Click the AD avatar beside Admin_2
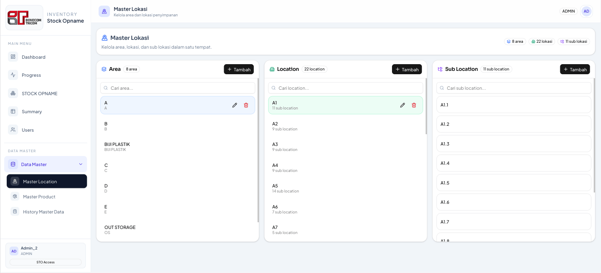 14,251
